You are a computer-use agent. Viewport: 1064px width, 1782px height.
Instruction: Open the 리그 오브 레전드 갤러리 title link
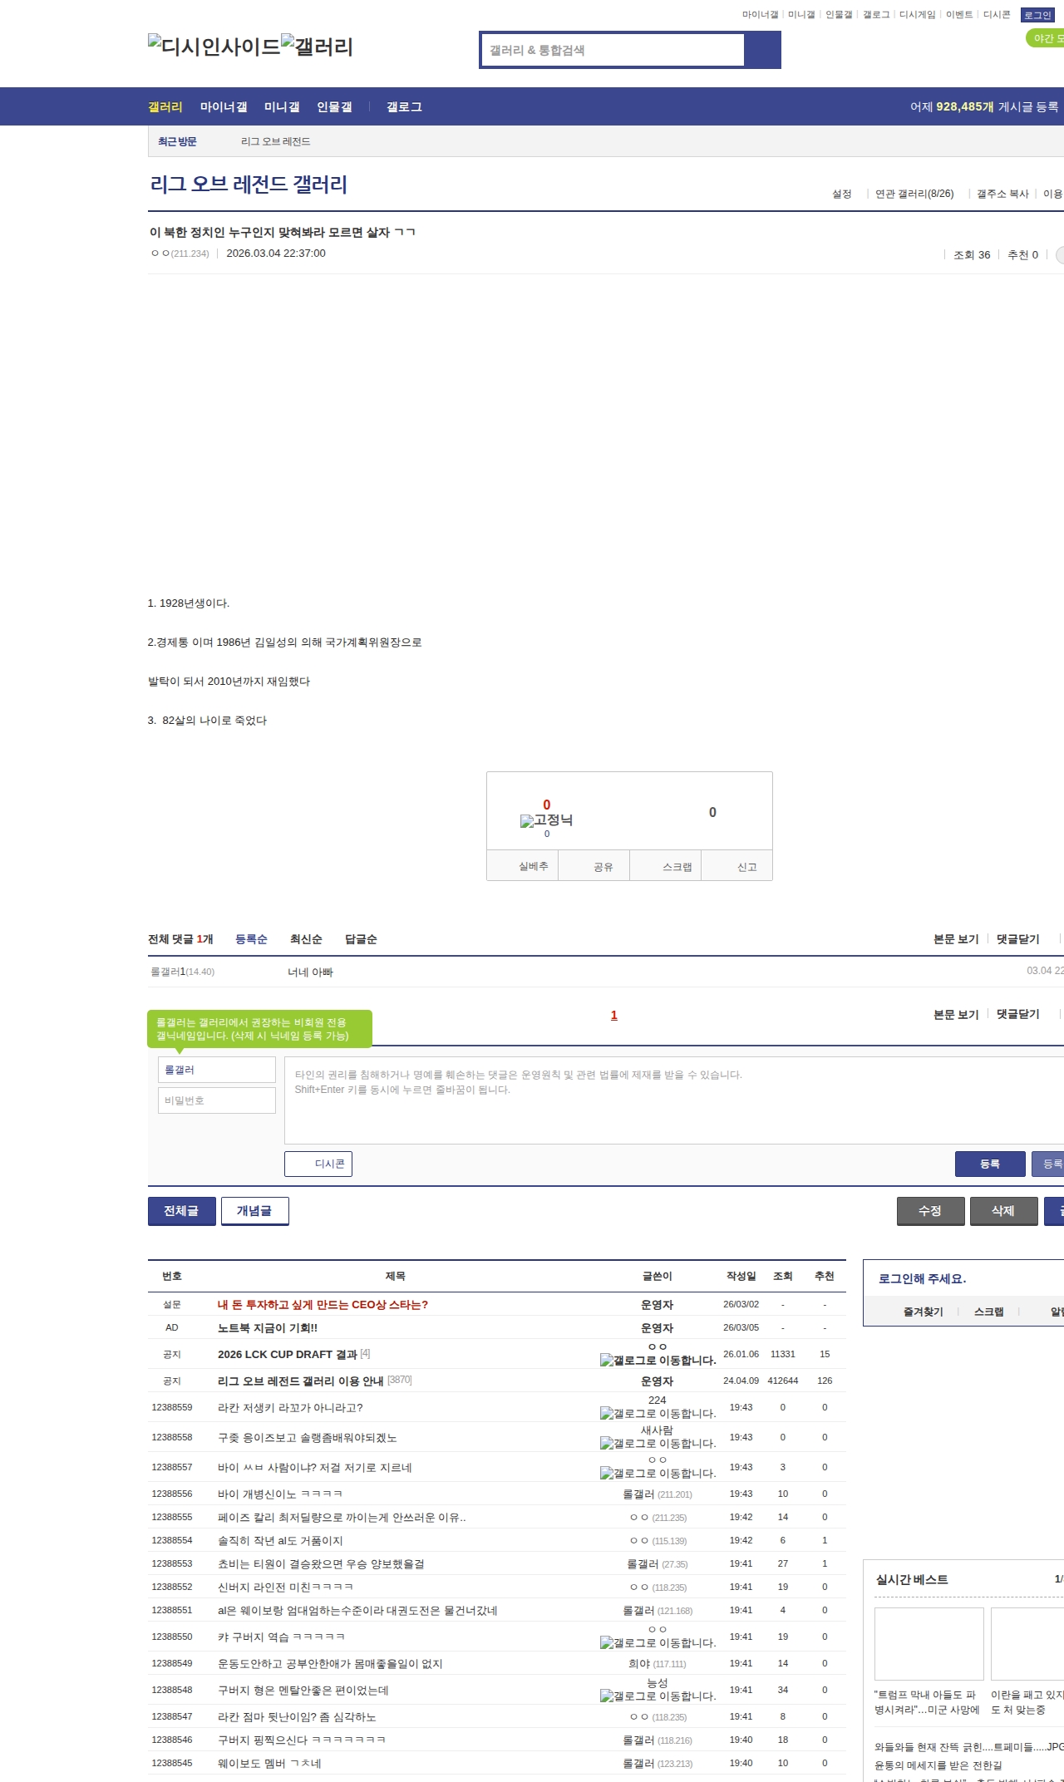pyautogui.click(x=249, y=184)
